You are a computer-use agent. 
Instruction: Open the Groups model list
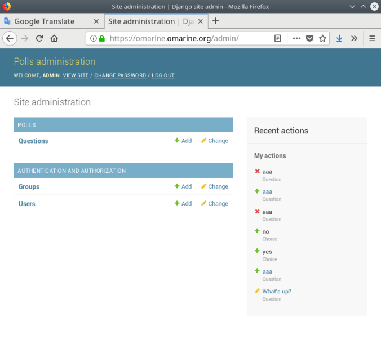pos(29,186)
